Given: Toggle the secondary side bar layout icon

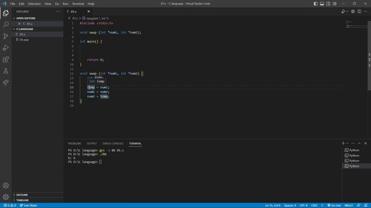Looking at the screenshot, I should (x=328, y=3).
